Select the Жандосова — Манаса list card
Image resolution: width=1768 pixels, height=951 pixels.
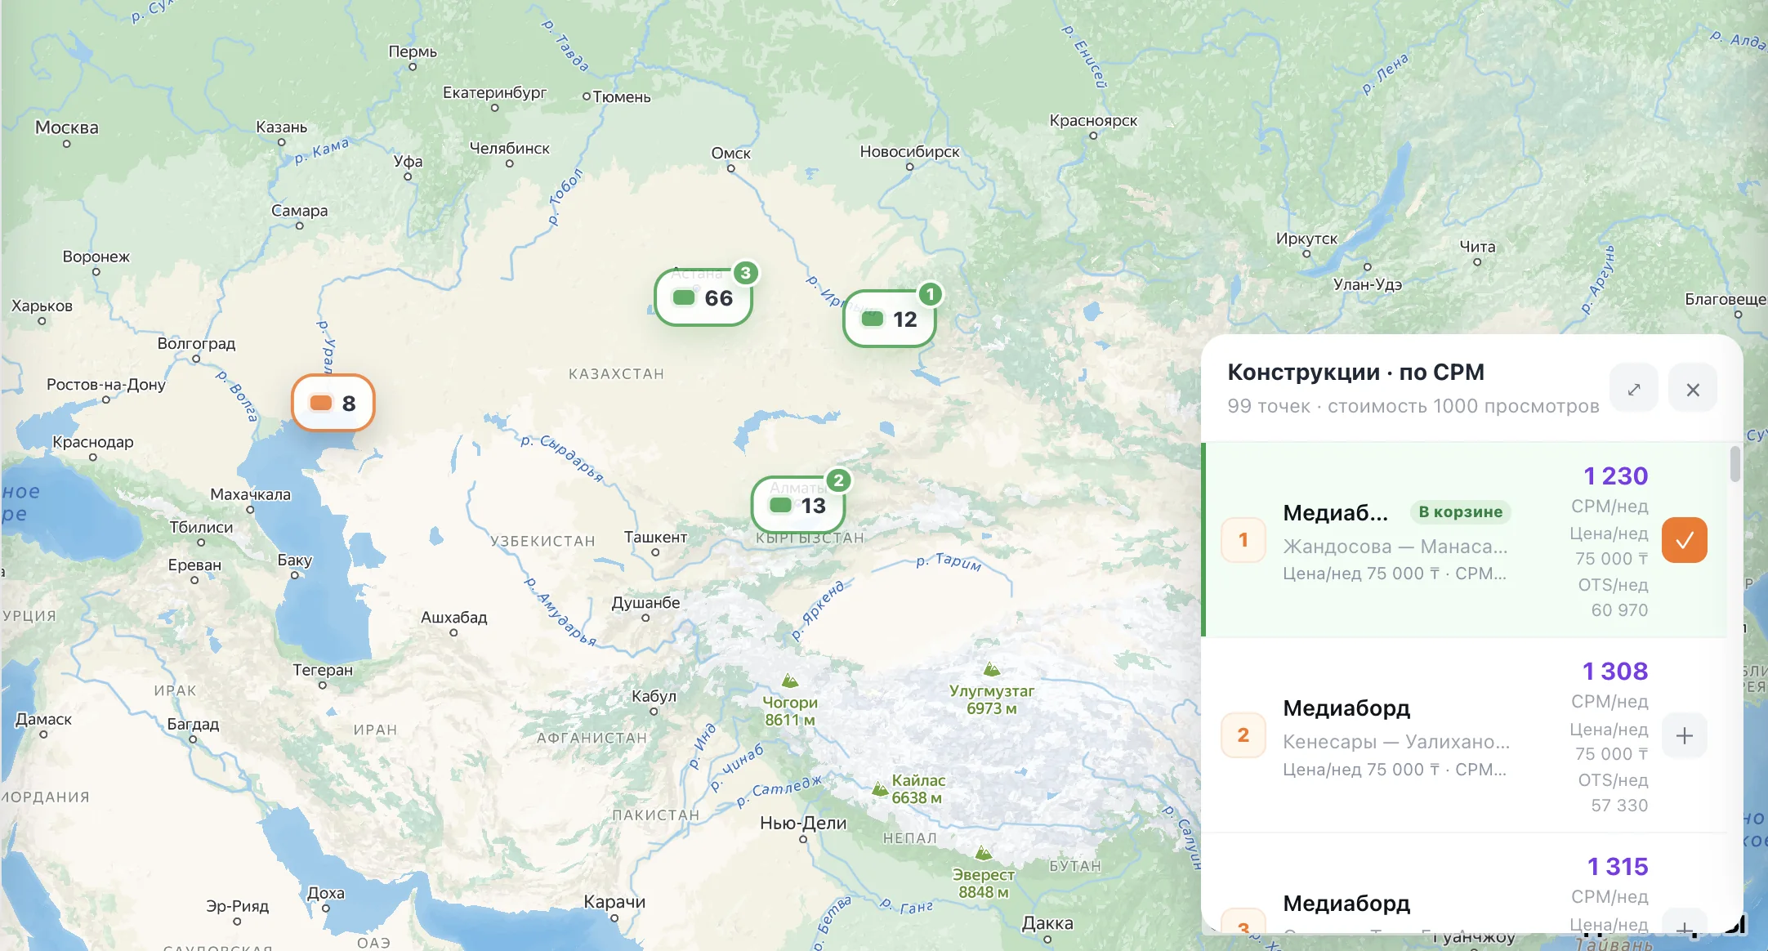coord(1464,540)
